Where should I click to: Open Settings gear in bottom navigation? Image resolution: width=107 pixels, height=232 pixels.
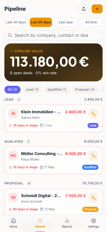coord(94,223)
